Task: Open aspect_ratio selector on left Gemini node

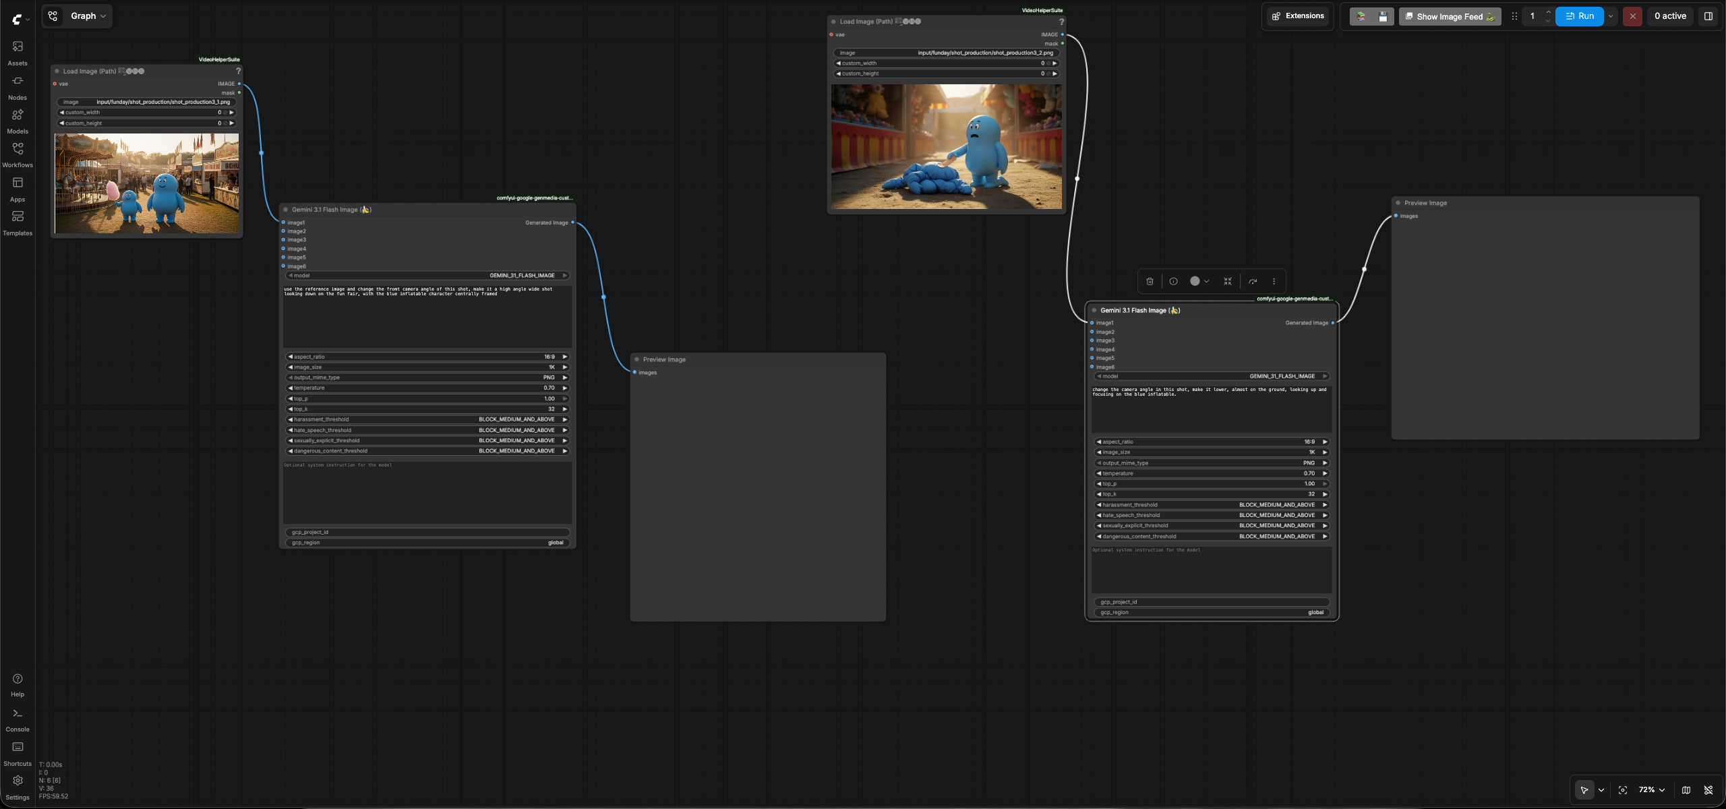Action: [x=428, y=357]
